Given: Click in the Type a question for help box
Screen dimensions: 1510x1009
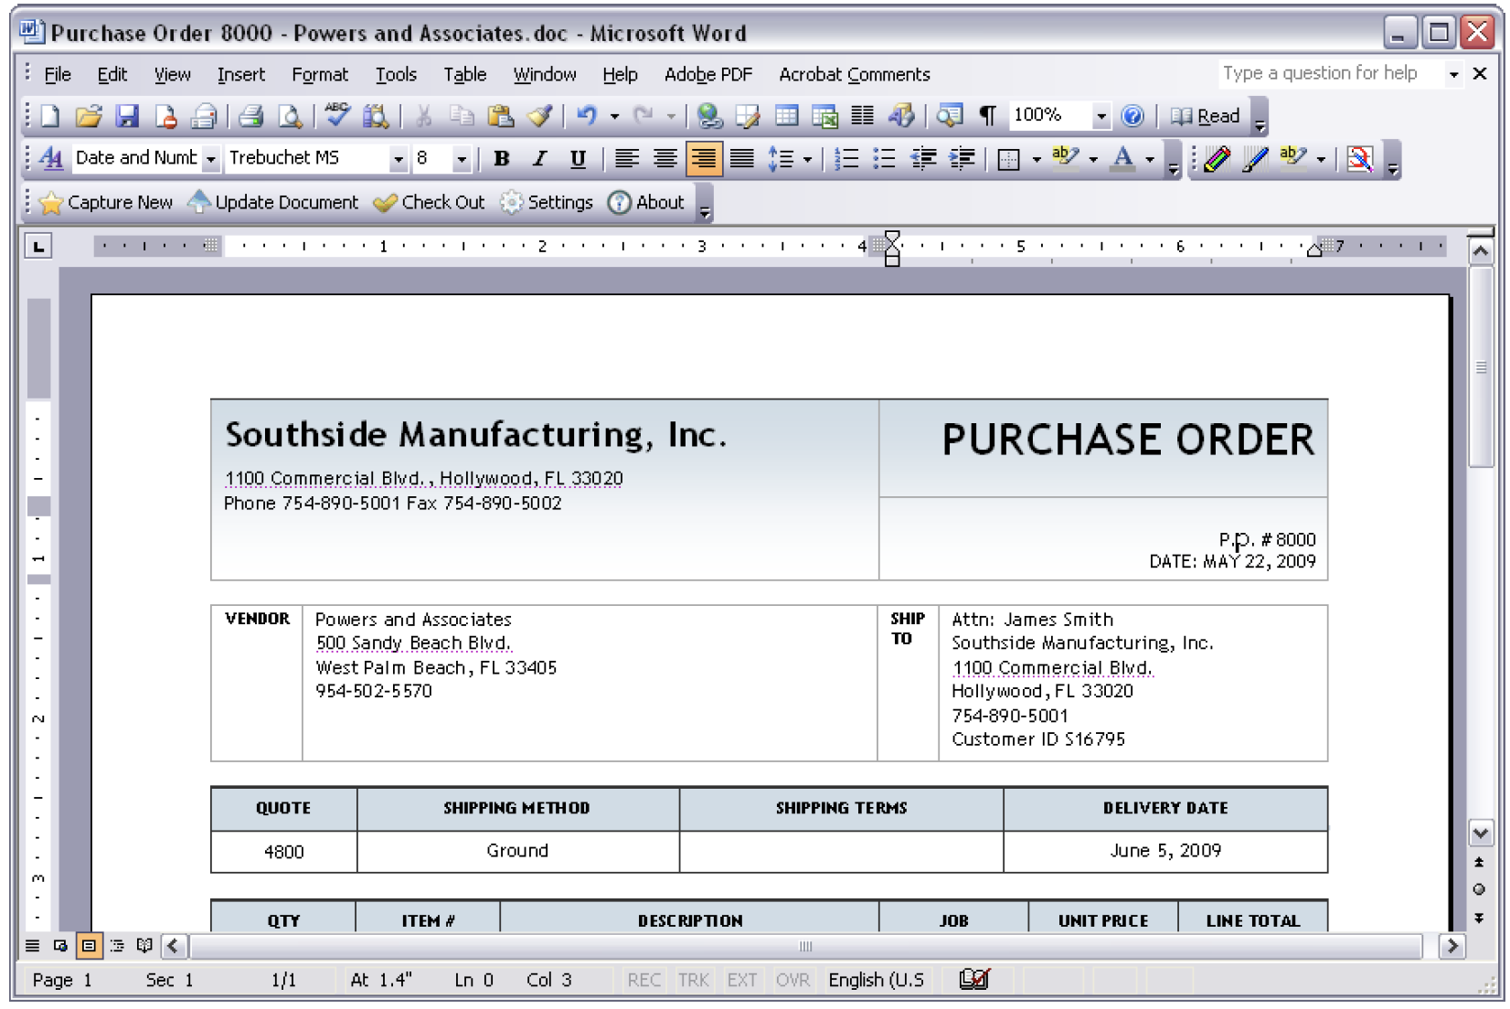Looking at the screenshot, I should point(1330,73).
